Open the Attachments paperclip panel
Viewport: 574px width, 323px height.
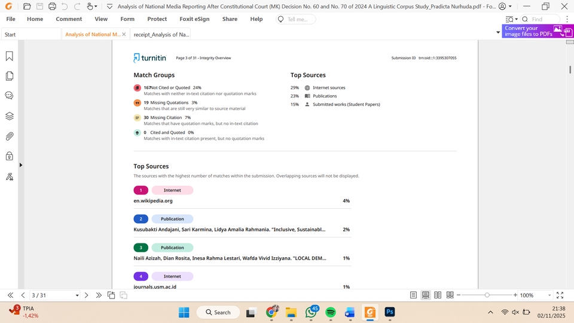[x=10, y=136]
